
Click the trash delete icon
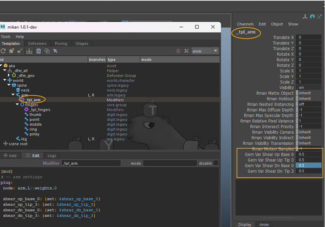(39, 50)
